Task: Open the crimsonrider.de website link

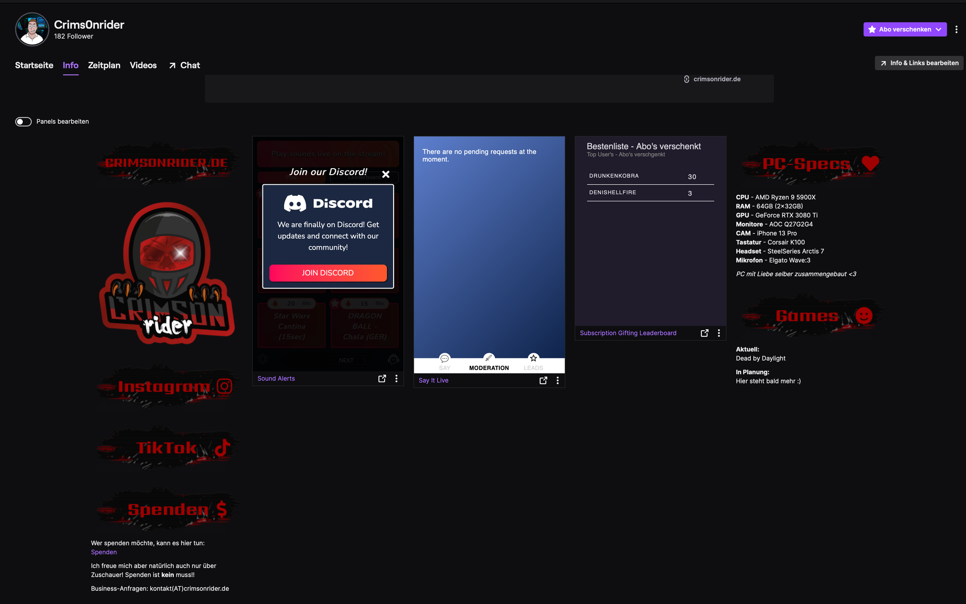Action: click(716, 80)
